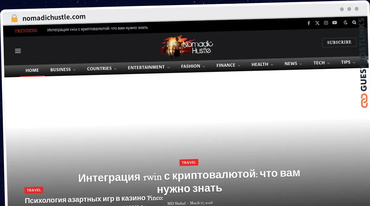Click the padlock security icon
370x206 pixels.
click(14, 18)
